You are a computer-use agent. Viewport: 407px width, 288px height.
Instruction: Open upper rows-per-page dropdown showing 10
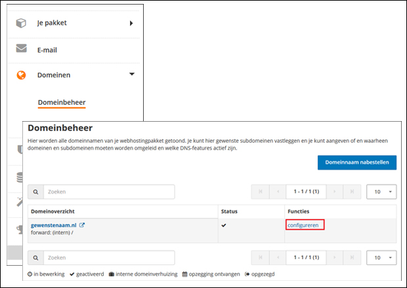(x=381, y=192)
